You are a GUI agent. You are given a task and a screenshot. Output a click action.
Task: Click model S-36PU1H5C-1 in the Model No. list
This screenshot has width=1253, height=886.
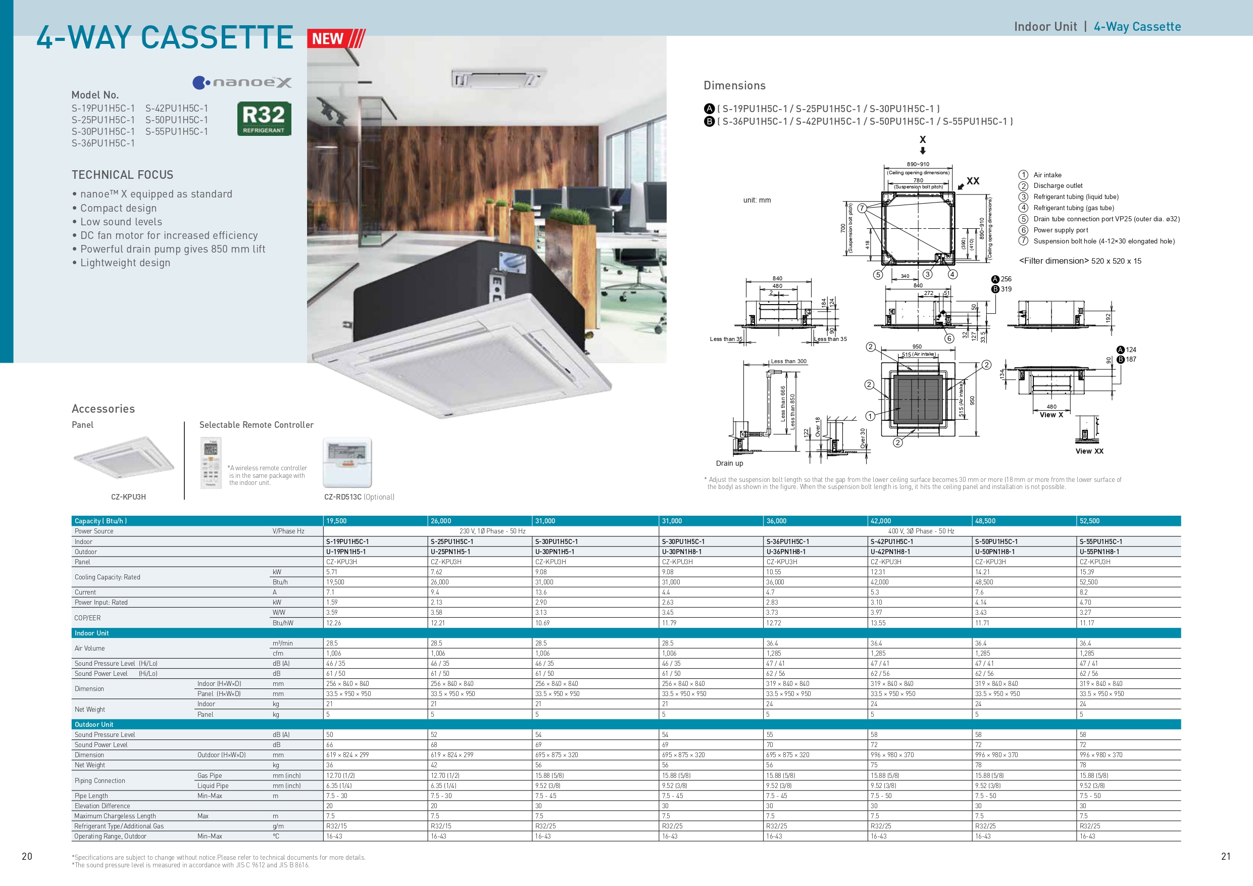(x=103, y=143)
